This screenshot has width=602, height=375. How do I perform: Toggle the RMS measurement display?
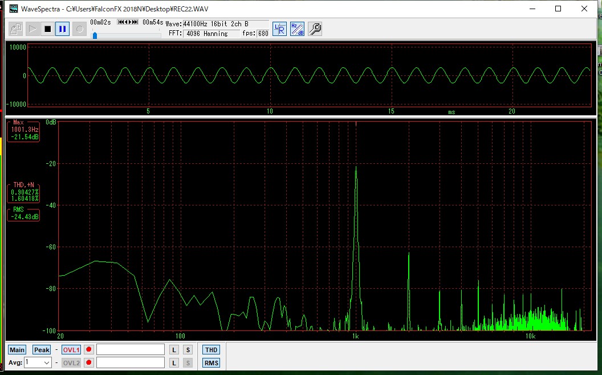[211, 363]
